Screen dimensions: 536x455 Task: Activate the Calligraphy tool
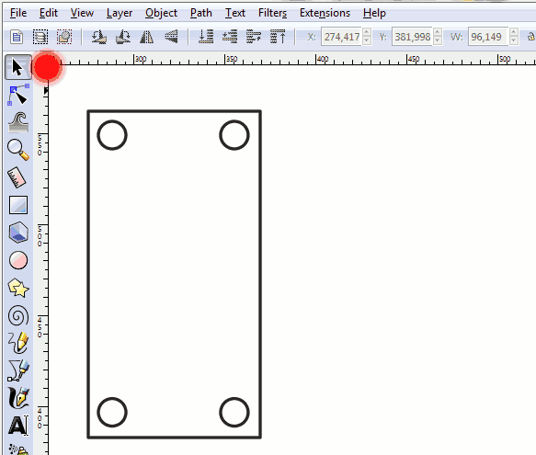[x=18, y=398]
